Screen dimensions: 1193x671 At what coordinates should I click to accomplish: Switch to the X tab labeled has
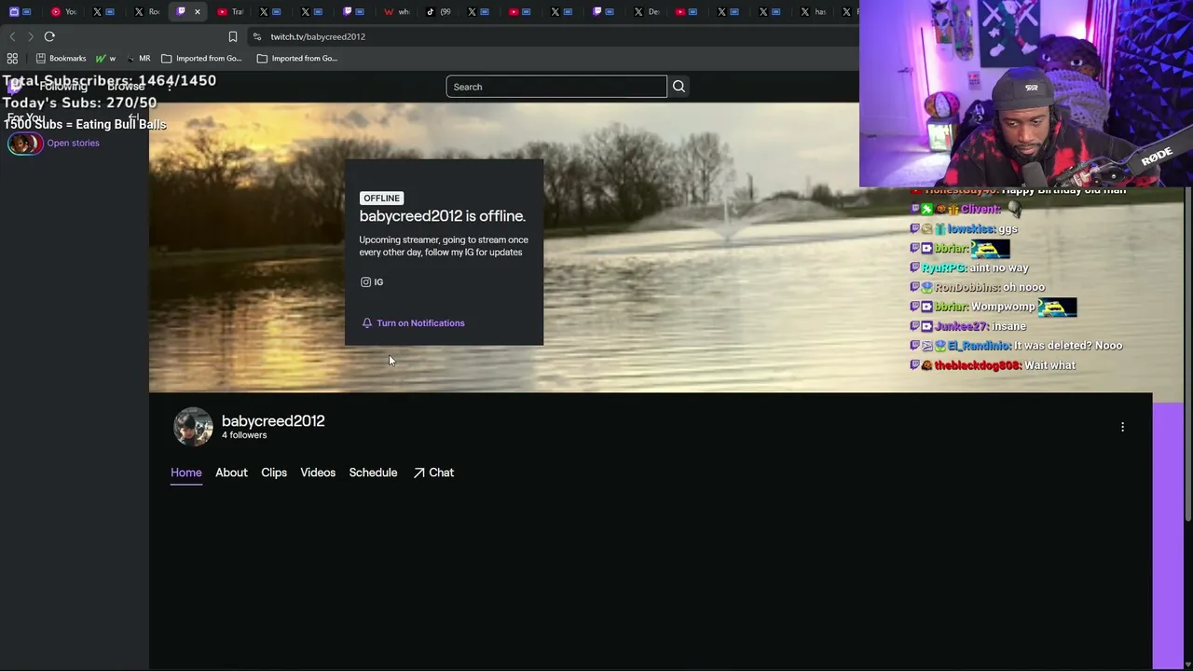(812, 12)
